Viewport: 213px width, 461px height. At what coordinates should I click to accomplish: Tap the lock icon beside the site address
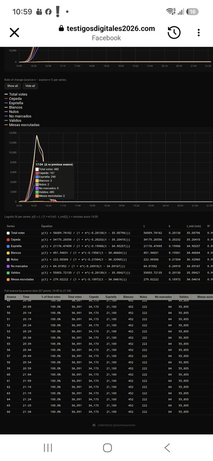[60, 29]
